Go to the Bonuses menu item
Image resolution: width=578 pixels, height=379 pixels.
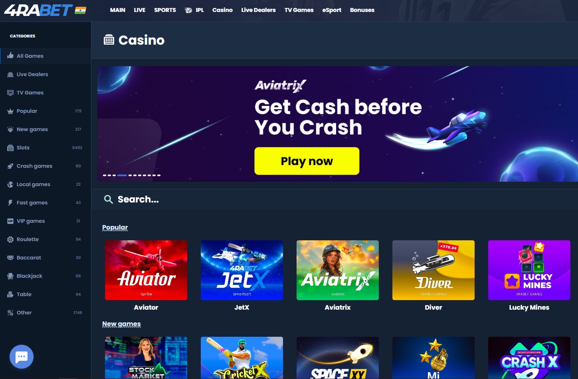coord(362,10)
